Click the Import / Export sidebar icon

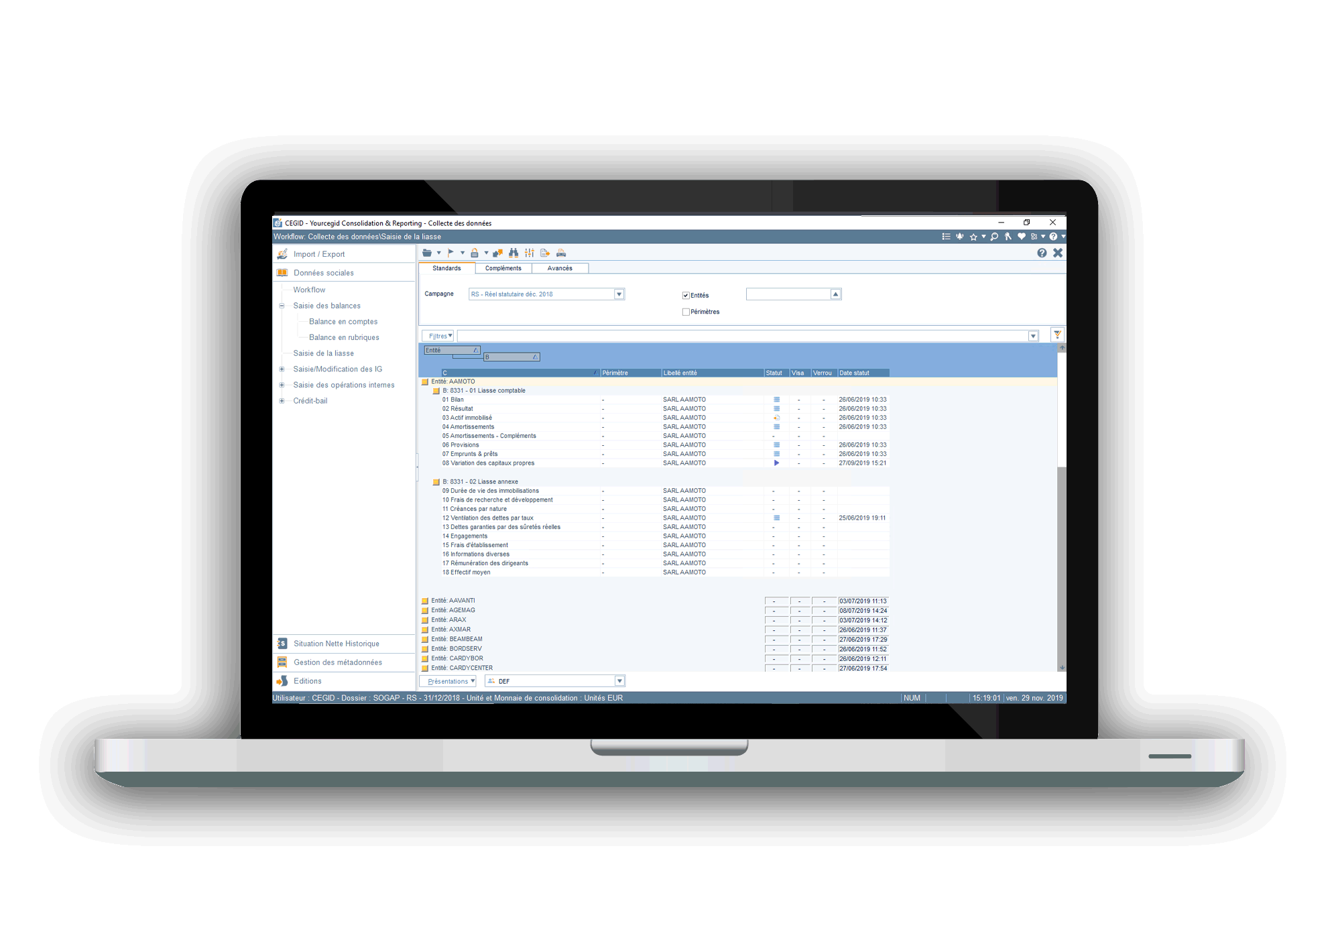[283, 254]
